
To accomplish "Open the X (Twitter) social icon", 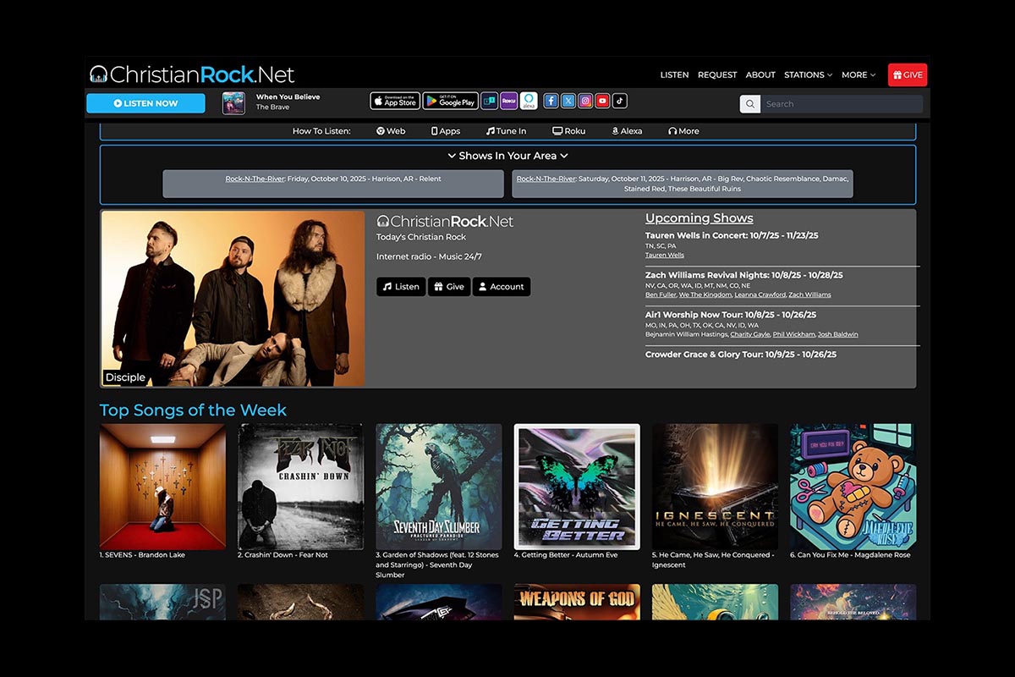I will click(568, 101).
